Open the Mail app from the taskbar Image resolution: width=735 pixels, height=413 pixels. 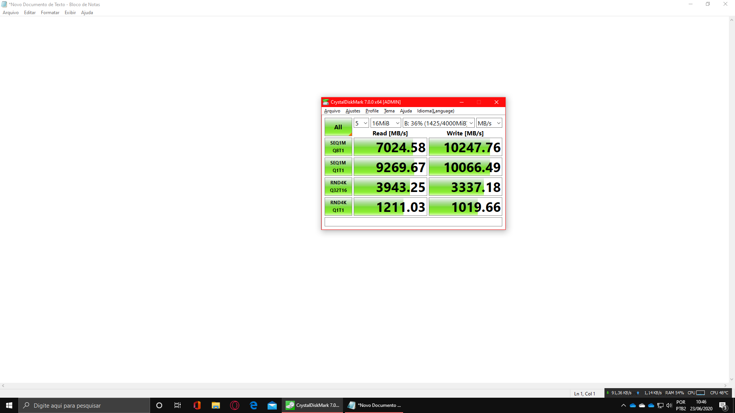[272, 405]
